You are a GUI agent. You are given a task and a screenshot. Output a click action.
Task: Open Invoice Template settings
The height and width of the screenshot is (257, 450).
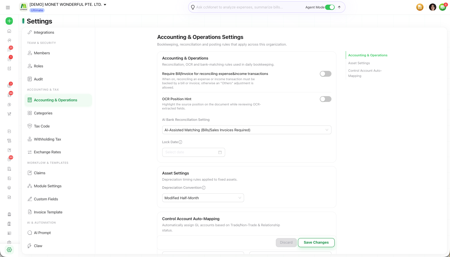pyautogui.click(x=58, y=212)
